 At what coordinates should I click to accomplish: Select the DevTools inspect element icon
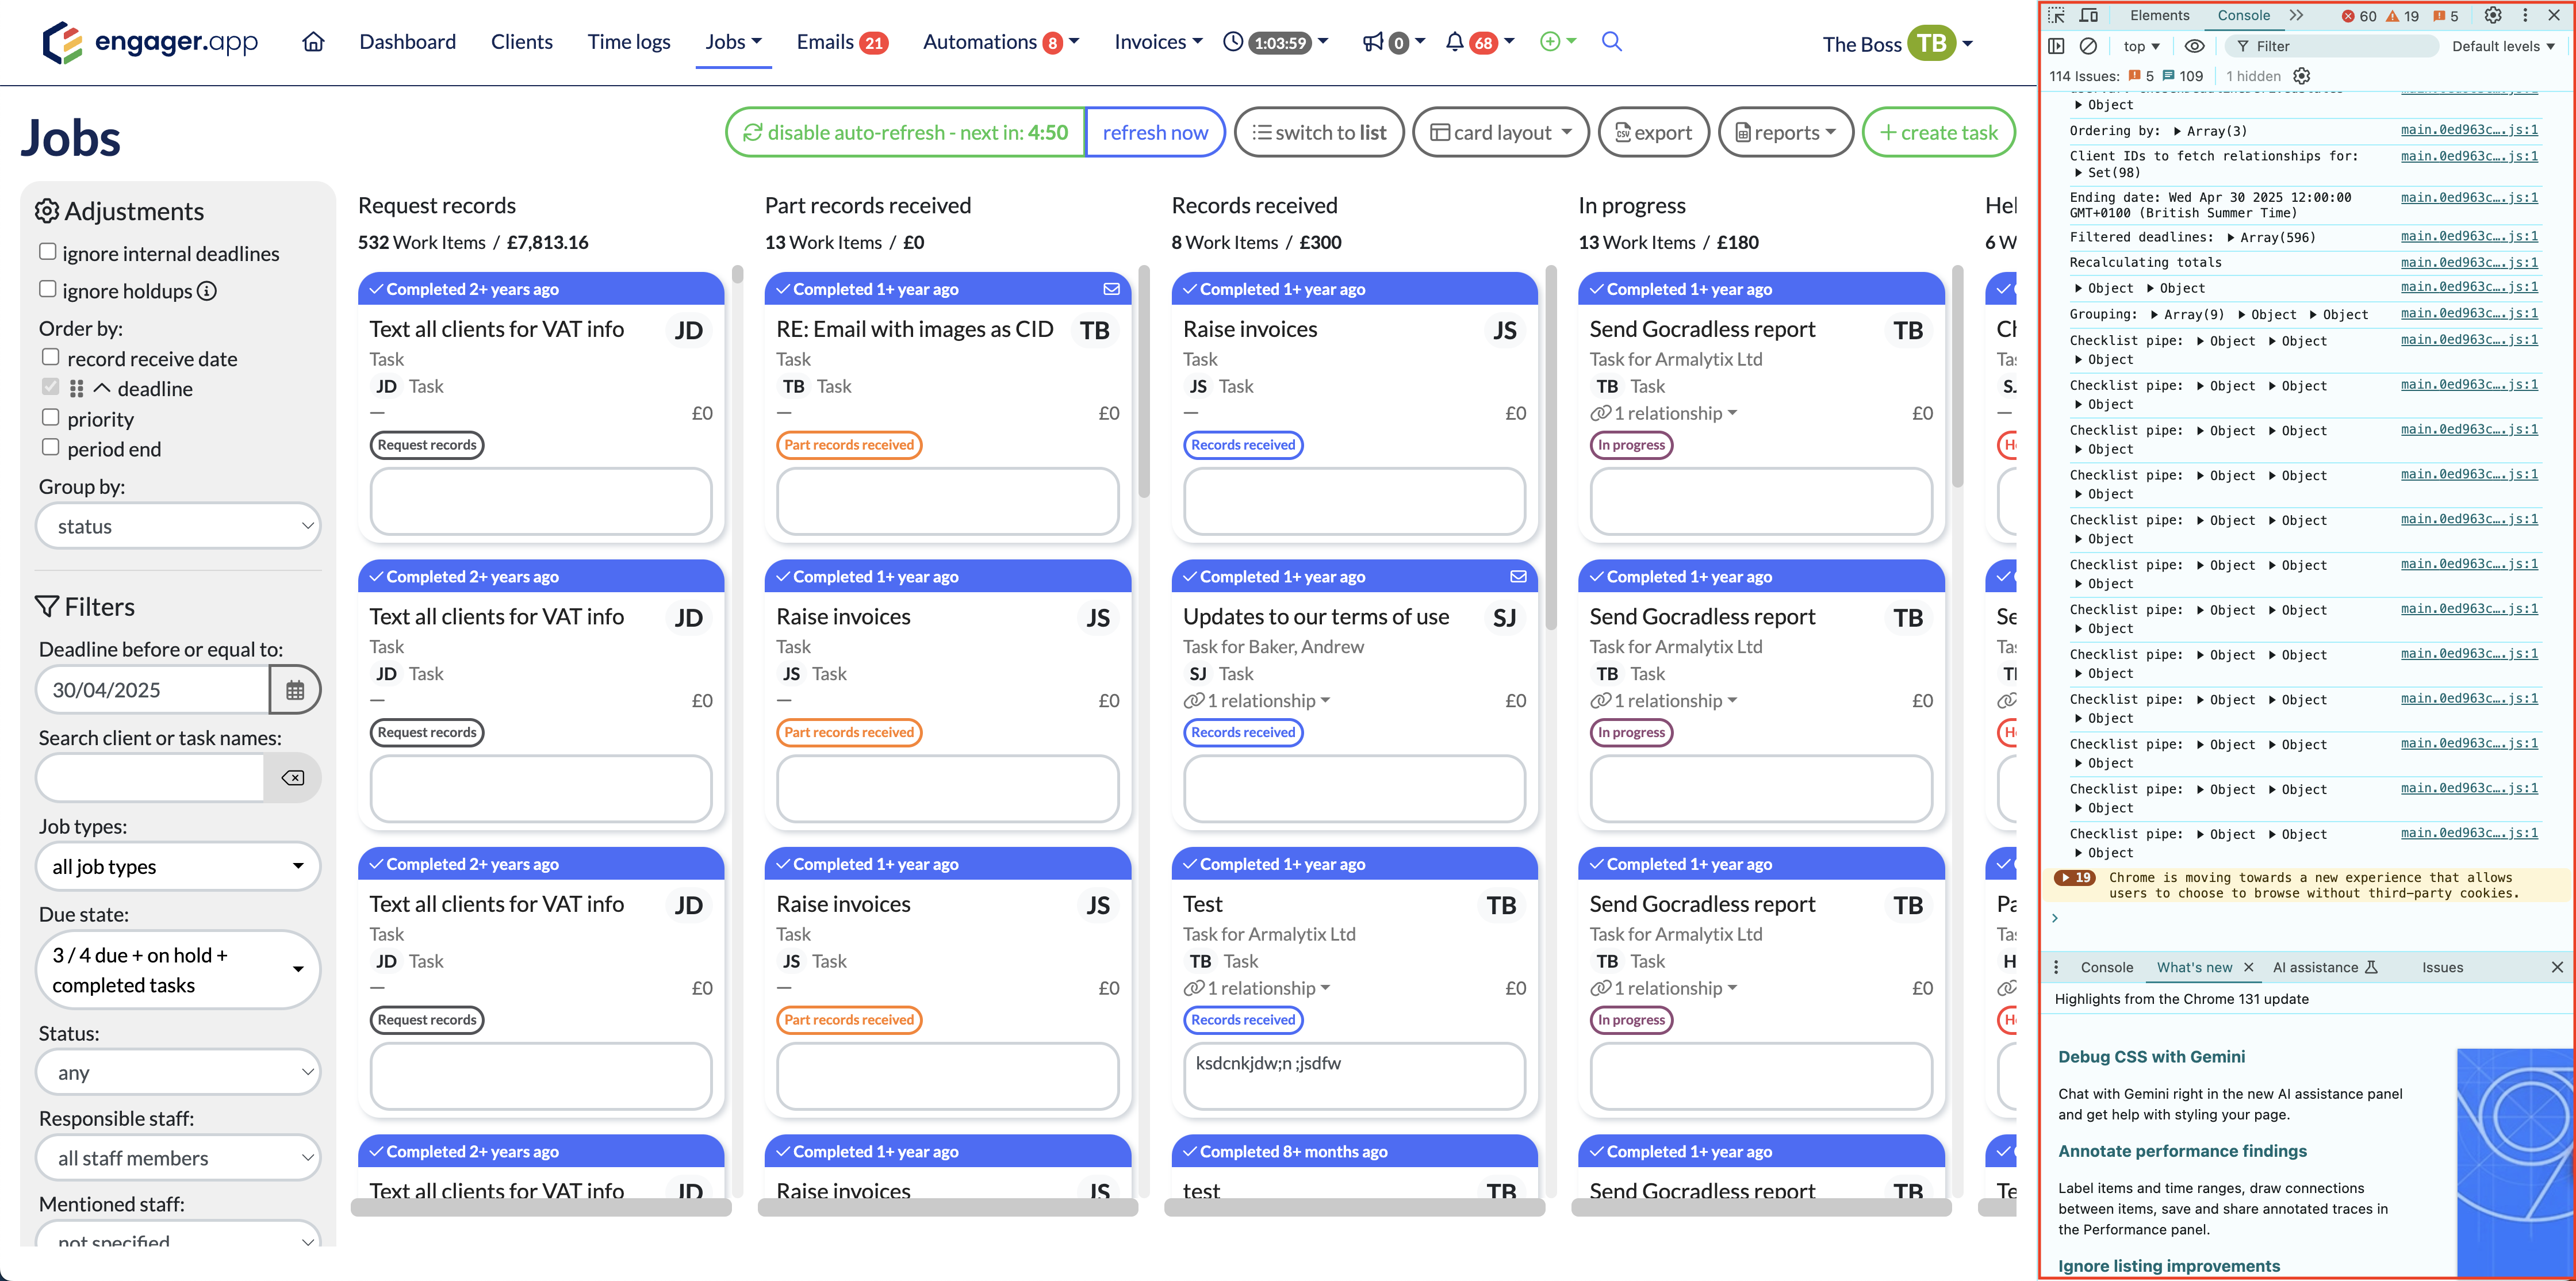click(x=2056, y=15)
